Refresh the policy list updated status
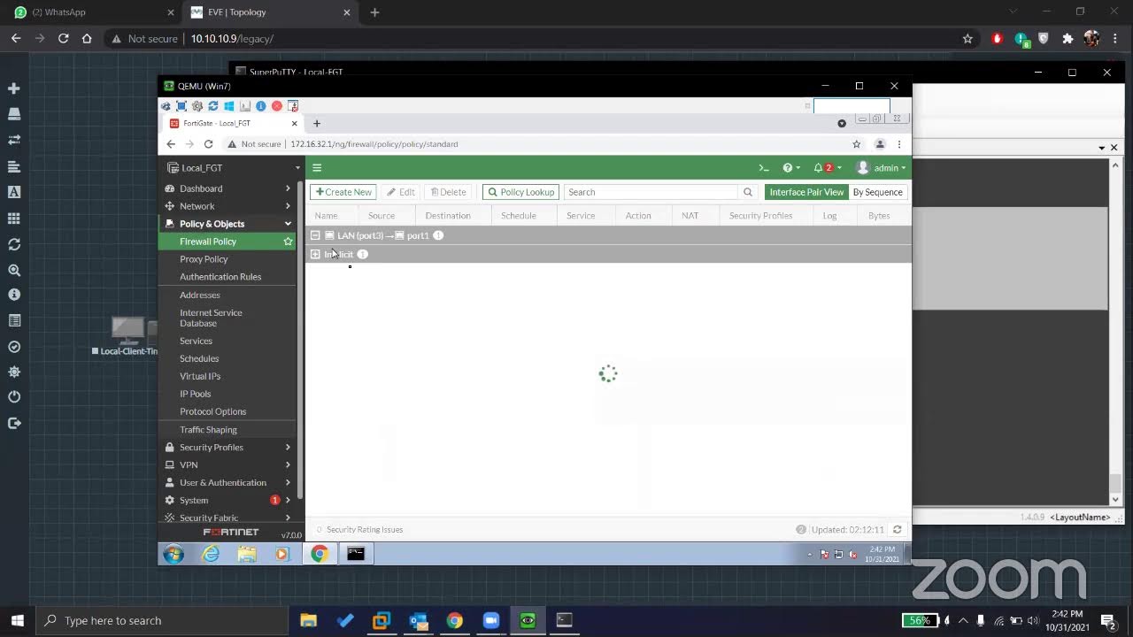1133x637 pixels. tap(897, 530)
